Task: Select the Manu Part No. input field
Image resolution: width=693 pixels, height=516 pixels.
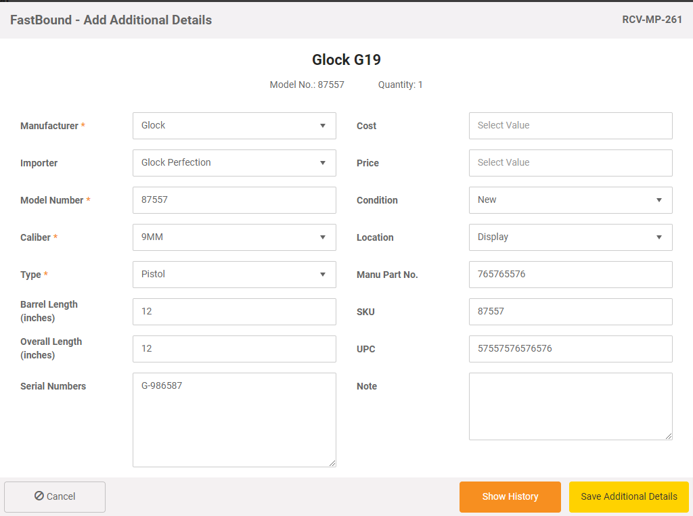Action: (571, 275)
